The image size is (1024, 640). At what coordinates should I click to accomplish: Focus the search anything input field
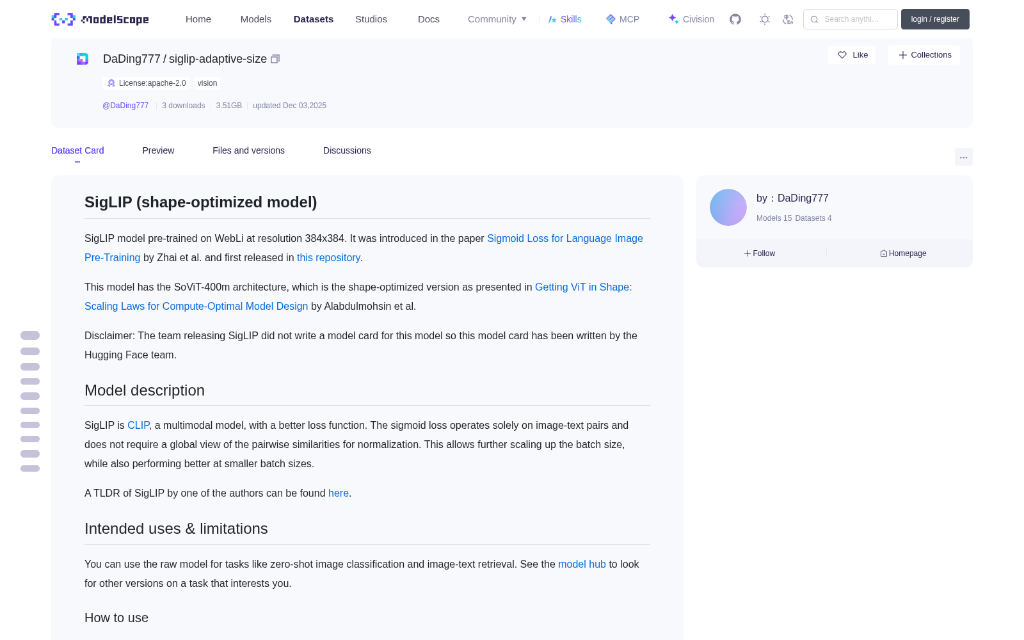pos(851,19)
